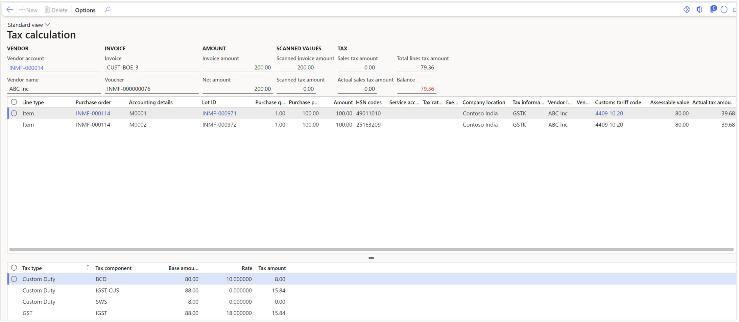739x322 pixels.
Task: Click the Scanned tax amount field
Action: point(296,89)
